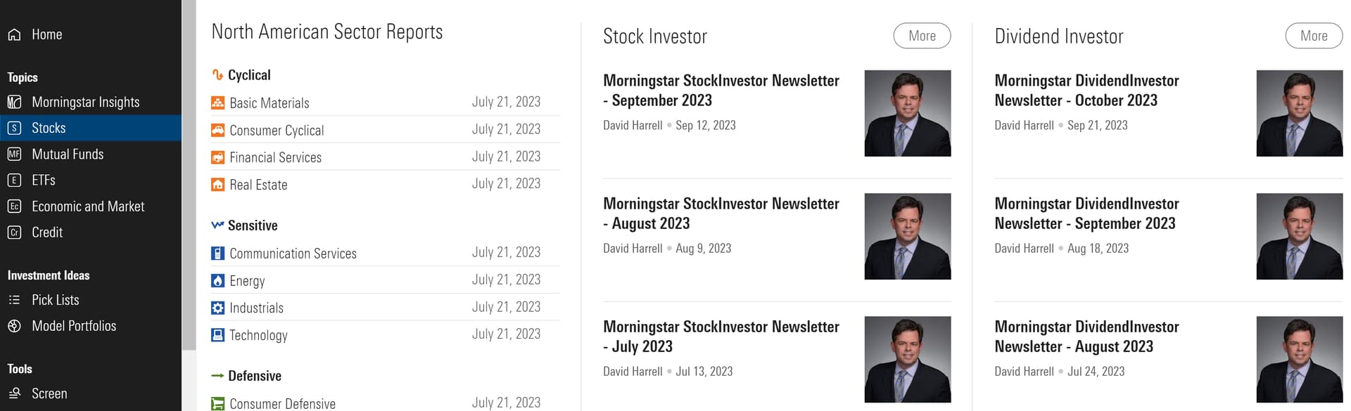
Task: Open StockInvestor Newsletter September 2023 article
Action: 721,91
